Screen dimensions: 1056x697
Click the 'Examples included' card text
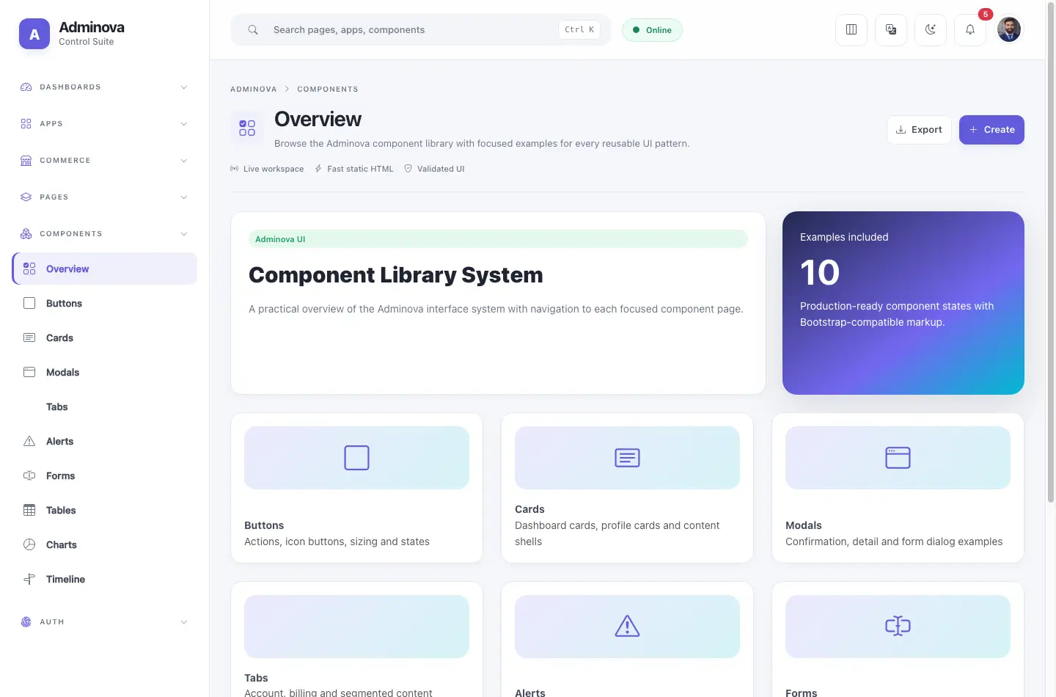(844, 237)
